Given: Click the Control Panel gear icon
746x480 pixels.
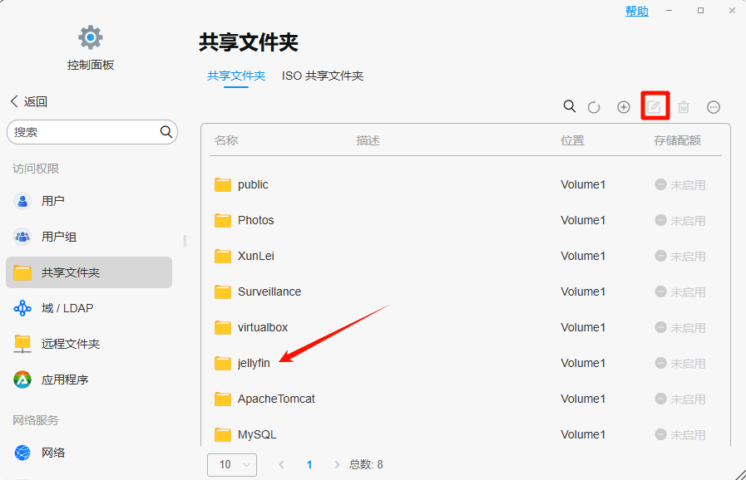Looking at the screenshot, I should [91, 37].
